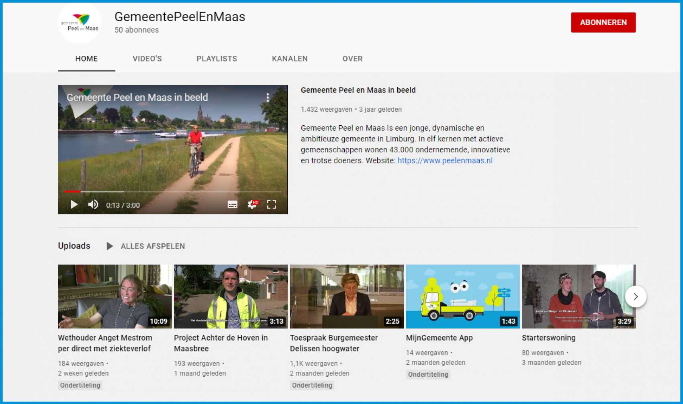Image resolution: width=683 pixels, height=404 pixels.
Task: Open the Playlists tab
Action: click(x=217, y=59)
